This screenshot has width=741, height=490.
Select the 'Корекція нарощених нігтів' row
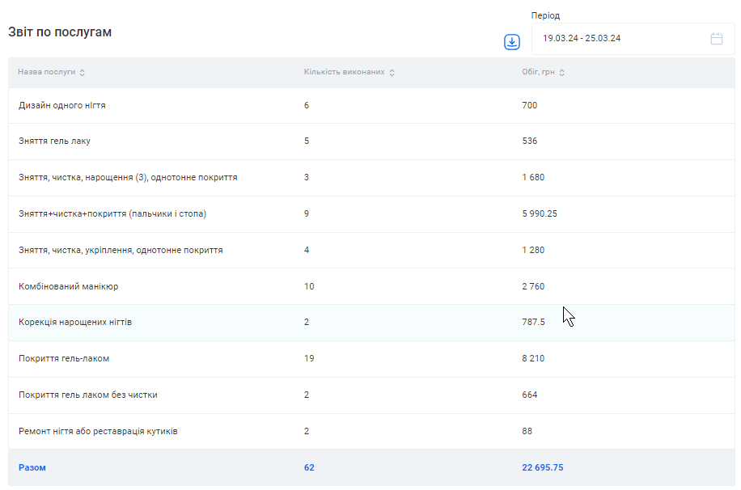coord(75,322)
